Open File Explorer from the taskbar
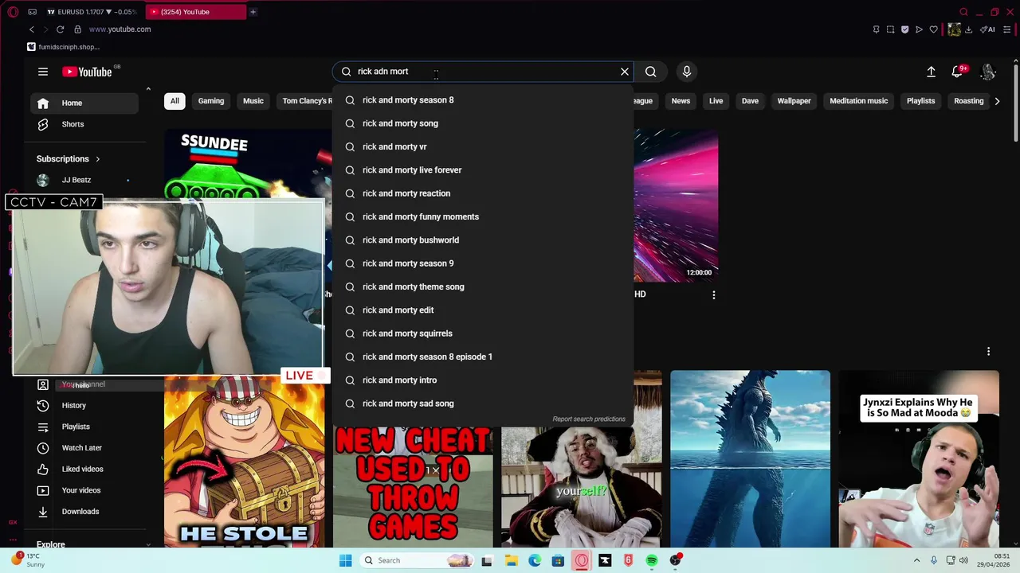The image size is (1020, 573). click(511, 560)
